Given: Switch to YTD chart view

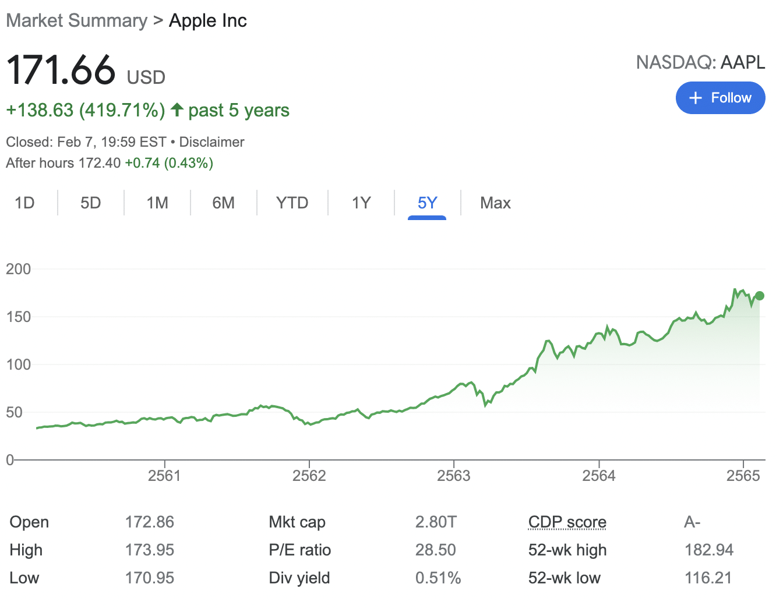Looking at the screenshot, I should [292, 203].
